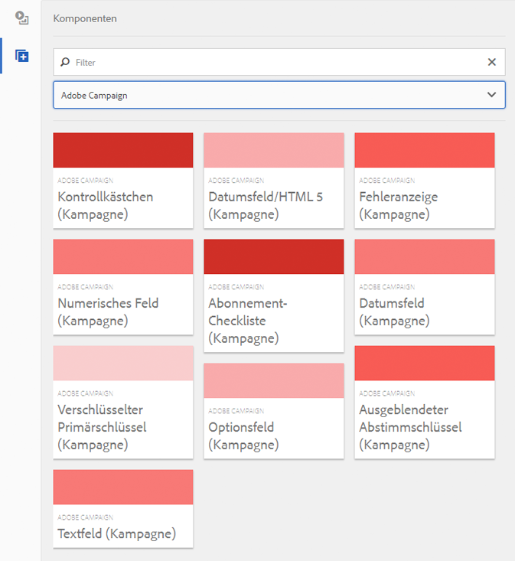Select the Datumsfeld/HTML 5 (Kampagne) component

pyautogui.click(x=274, y=181)
